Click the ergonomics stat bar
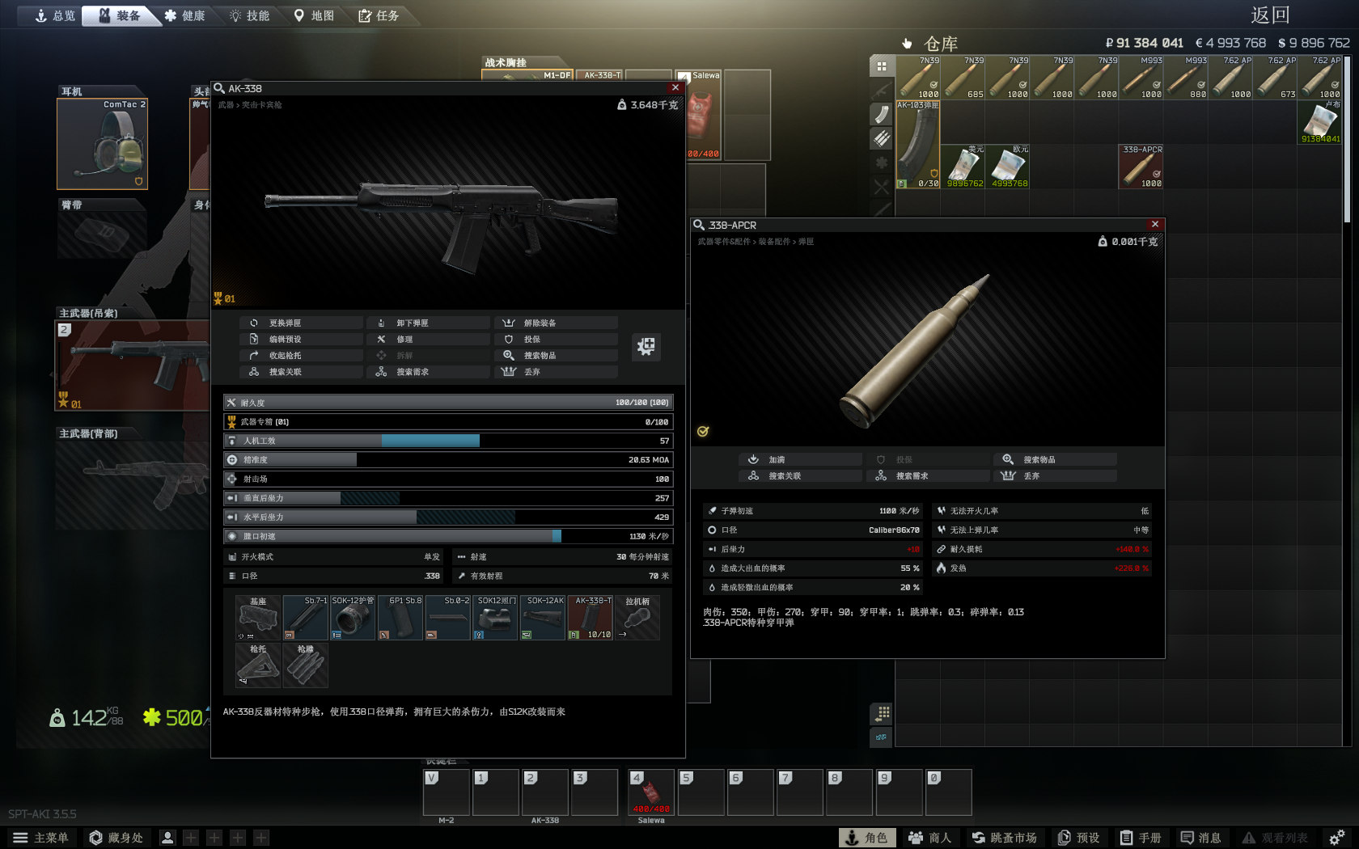This screenshot has width=1359, height=849. (447, 441)
